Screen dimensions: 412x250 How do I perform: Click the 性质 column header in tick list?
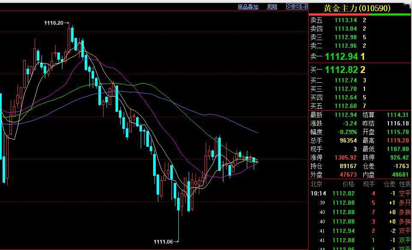click(x=405, y=184)
